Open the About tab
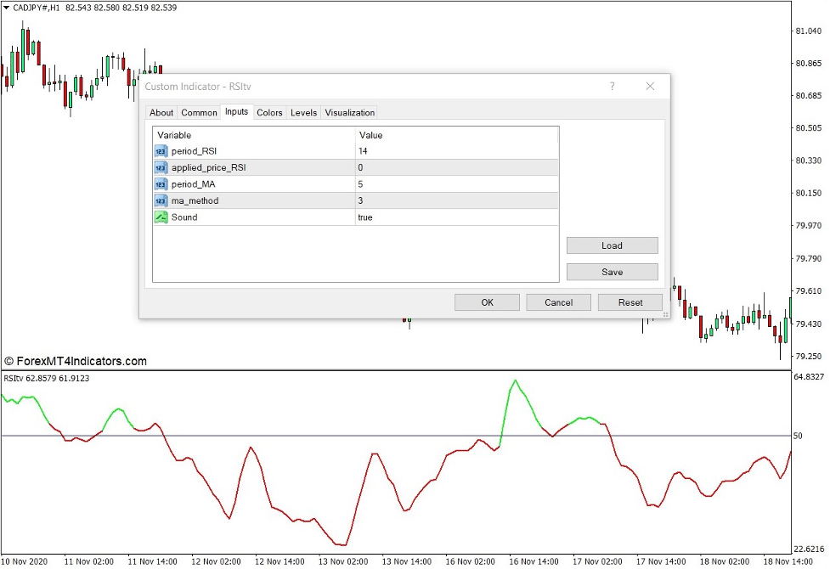This screenshot has height=569, width=830. [161, 112]
